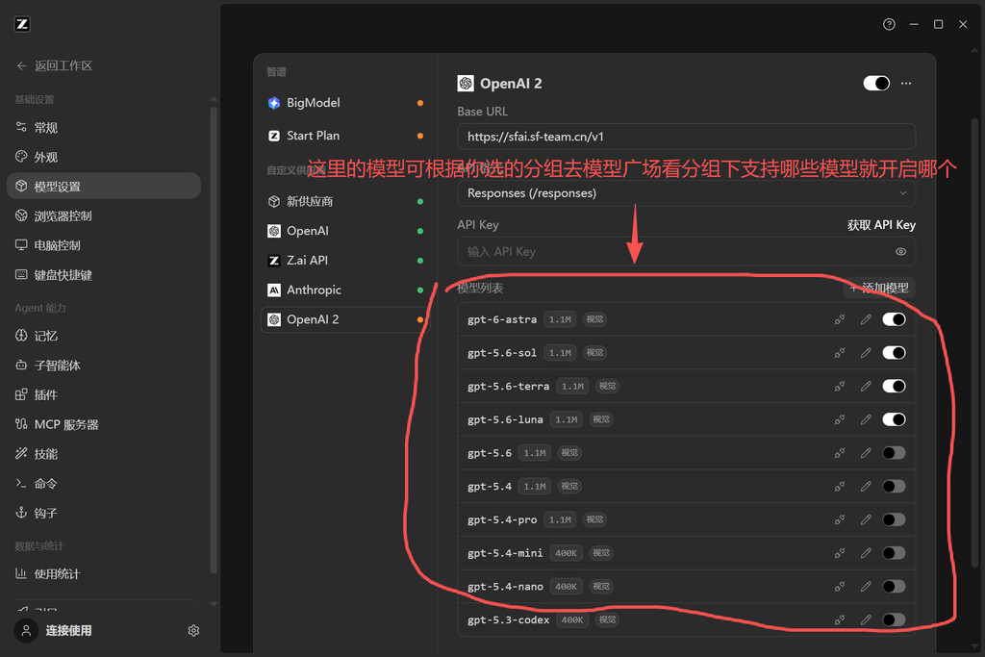The height and width of the screenshot is (657, 985).
Task: Enable gpt-5.4 model toggle
Action: tap(894, 486)
